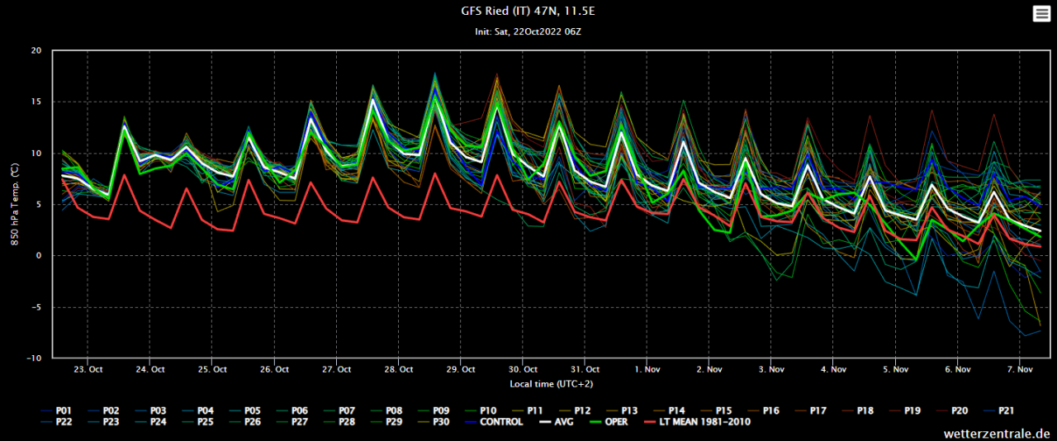This screenshot has width=1057, height=441.
Task: Open the chart context menu hamburger icon
Action: coord(1040,13)
